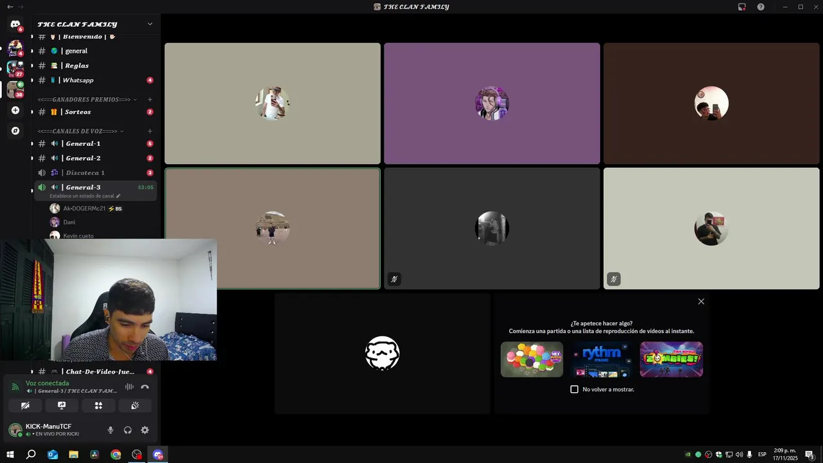
Task: Open File Explorer from the taskbar
Action: coord(73,455)
